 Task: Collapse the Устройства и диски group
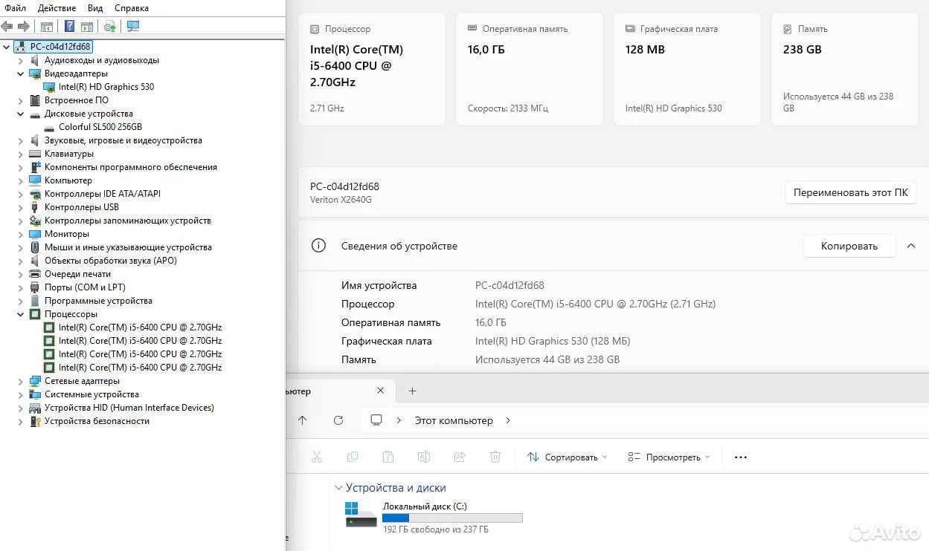[338, 488]
